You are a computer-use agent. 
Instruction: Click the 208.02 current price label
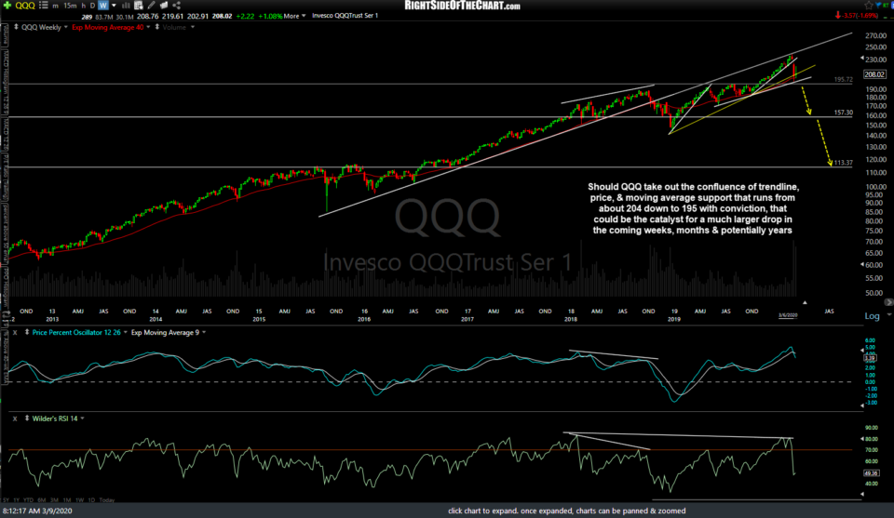(x=874, y=74)
